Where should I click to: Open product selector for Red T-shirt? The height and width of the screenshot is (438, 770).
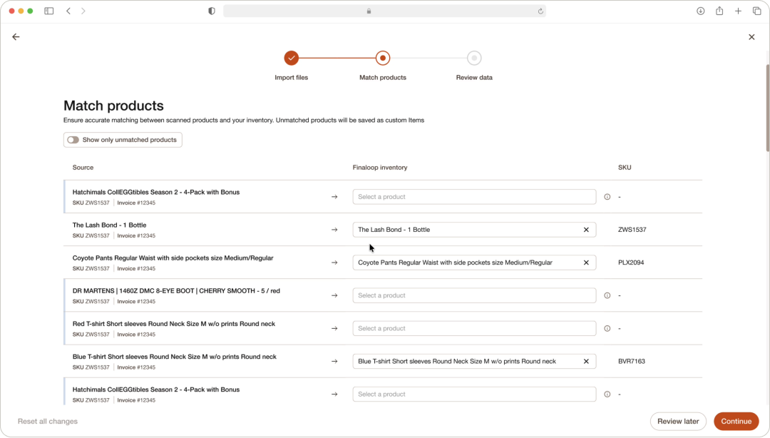(x=474, y=328)
